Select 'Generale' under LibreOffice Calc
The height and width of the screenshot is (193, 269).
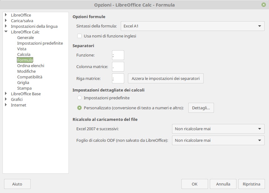(x=25, y=37)
